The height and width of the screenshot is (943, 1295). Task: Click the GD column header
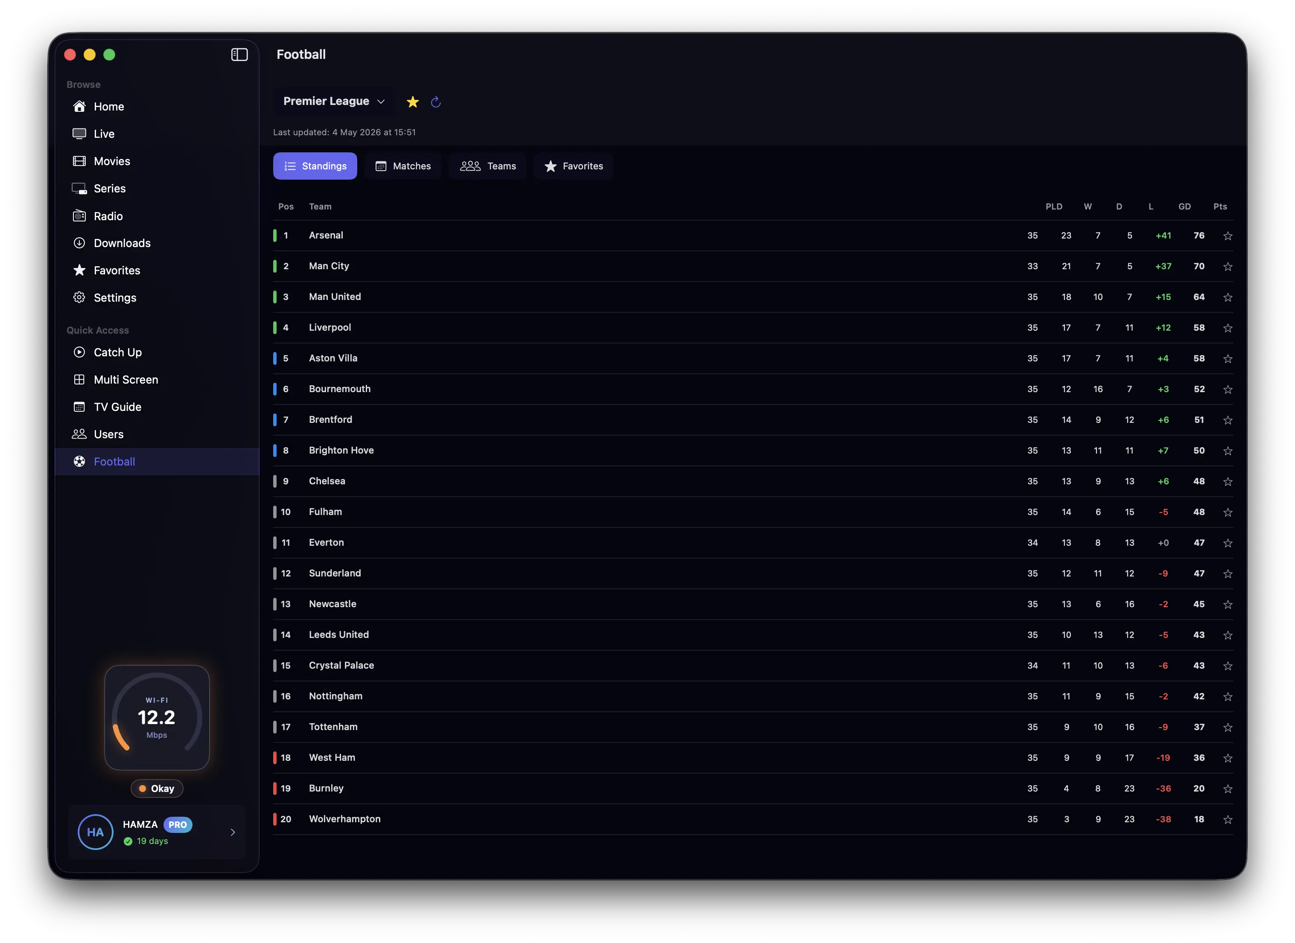pyautogui.click(x=1185, y=207)
